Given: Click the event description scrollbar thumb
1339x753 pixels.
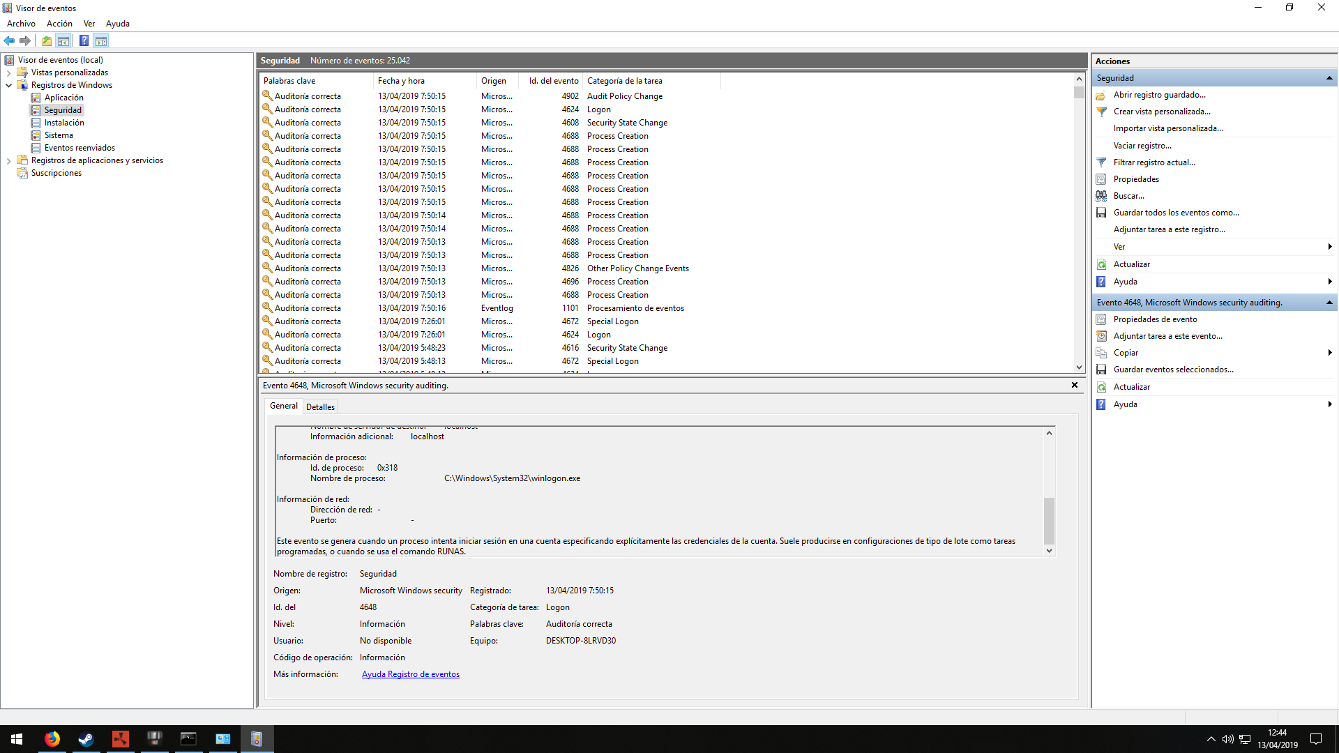Looking at the screenshot, I should [x=1049, y=520].
